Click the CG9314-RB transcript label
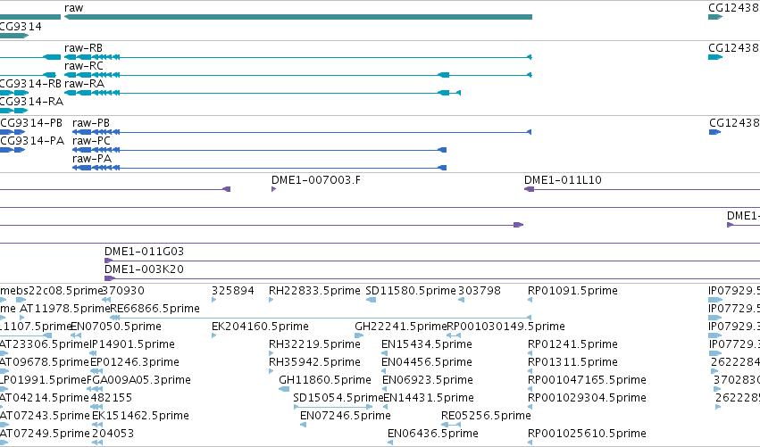This screenshot has height=447, width=760. coord(30,84)
